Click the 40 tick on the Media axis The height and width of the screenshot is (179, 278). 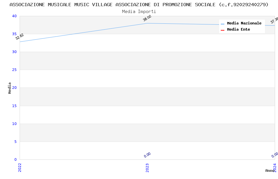(14, 16)
